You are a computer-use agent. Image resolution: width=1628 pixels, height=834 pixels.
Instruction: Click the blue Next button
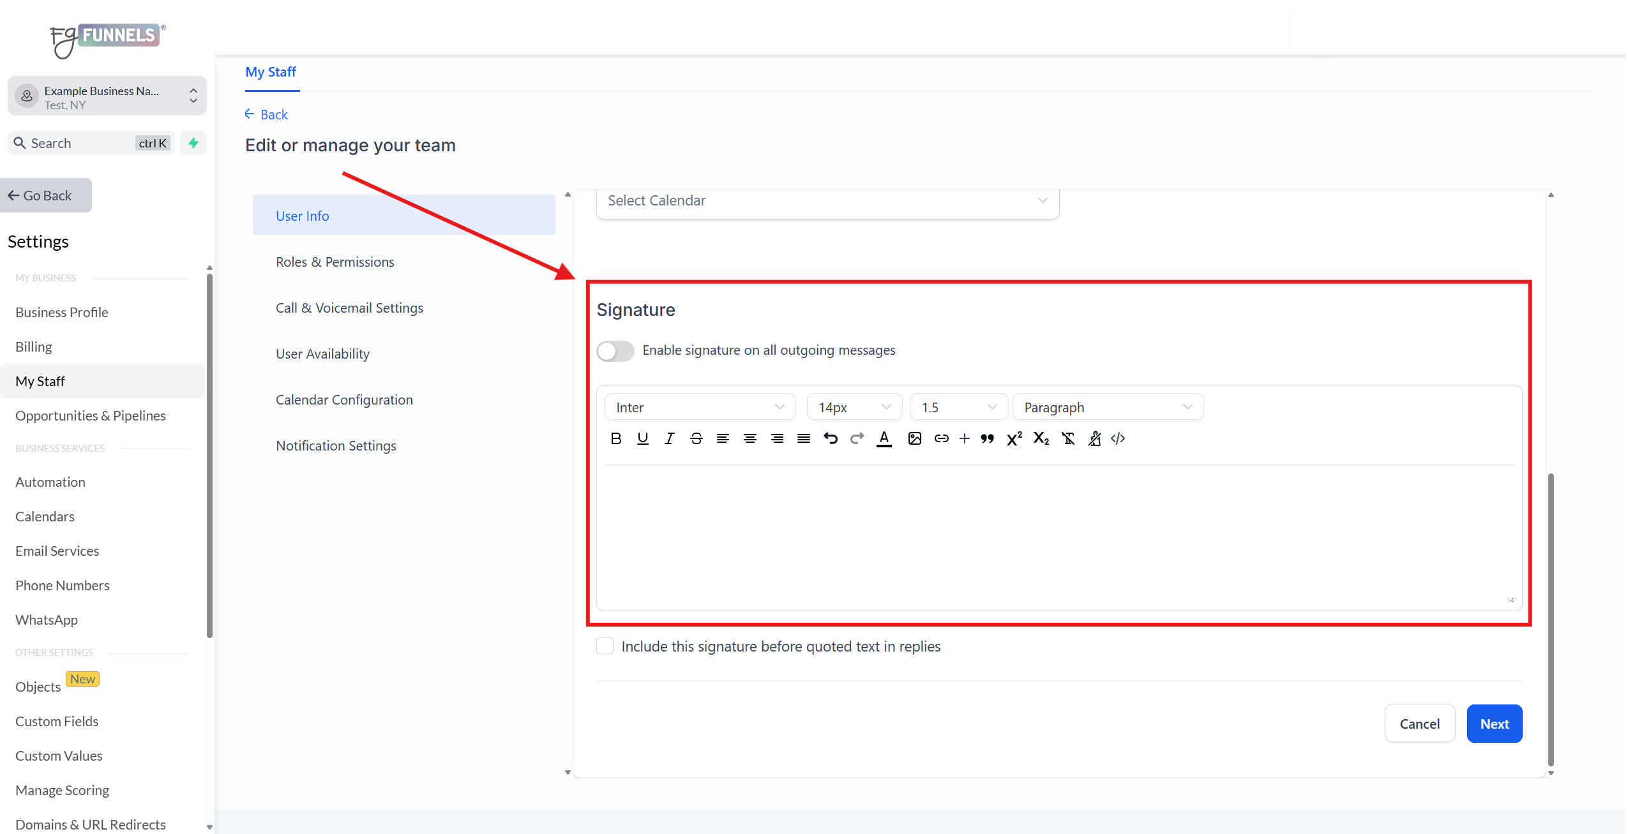coord(1494,724)
